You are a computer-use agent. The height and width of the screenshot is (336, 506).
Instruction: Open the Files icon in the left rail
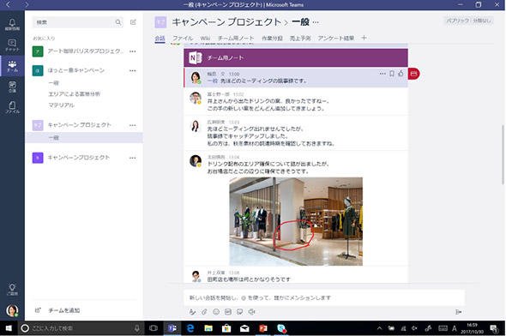(x=12, y=107)
